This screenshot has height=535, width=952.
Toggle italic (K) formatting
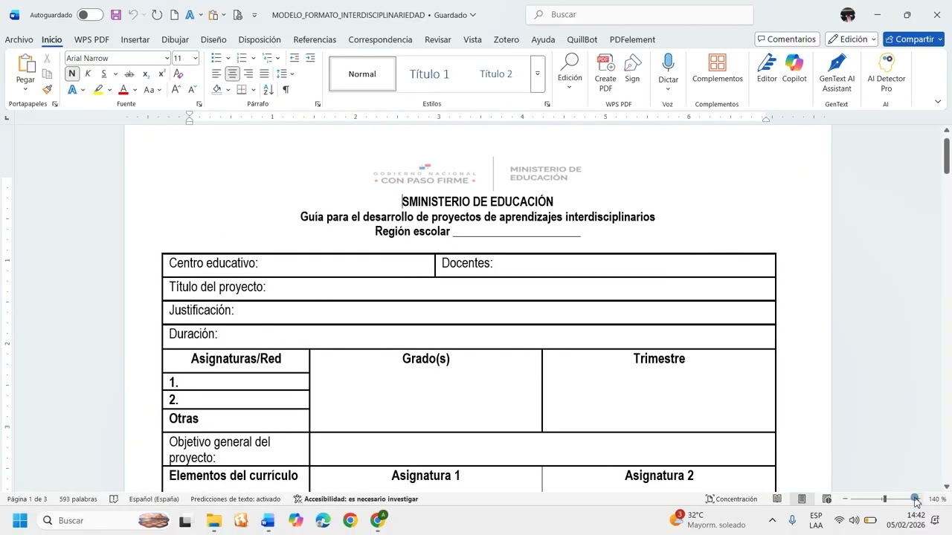(x=88, y=74)
